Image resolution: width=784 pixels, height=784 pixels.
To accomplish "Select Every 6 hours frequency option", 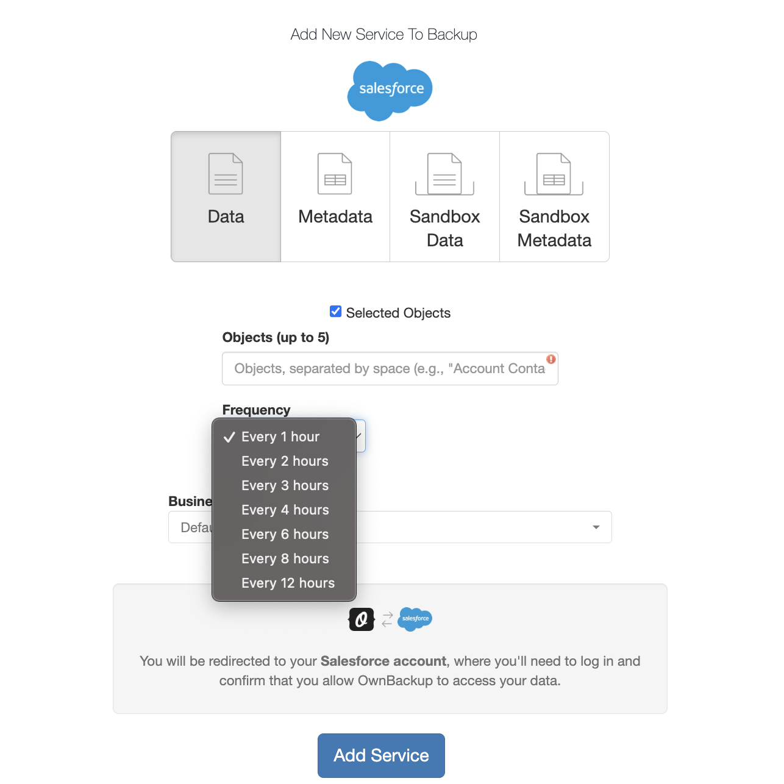I will tap(284, 534).
